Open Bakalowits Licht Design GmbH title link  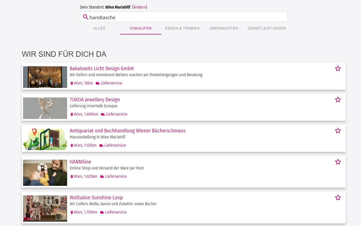click(102, 68)
